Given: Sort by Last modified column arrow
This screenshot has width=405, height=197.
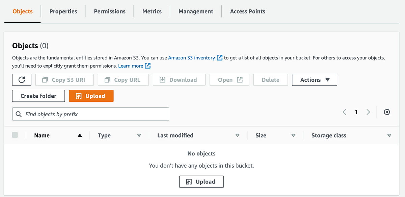Looking at the screenshot, I should pos(237,136).
